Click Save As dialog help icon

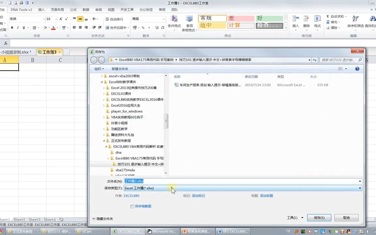tap(357, 69)
